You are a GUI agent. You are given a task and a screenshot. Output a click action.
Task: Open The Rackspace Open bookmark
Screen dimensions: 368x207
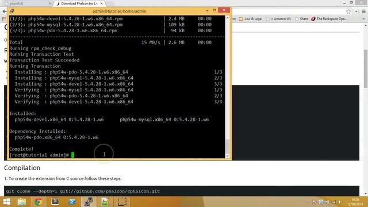coord(329,19)
